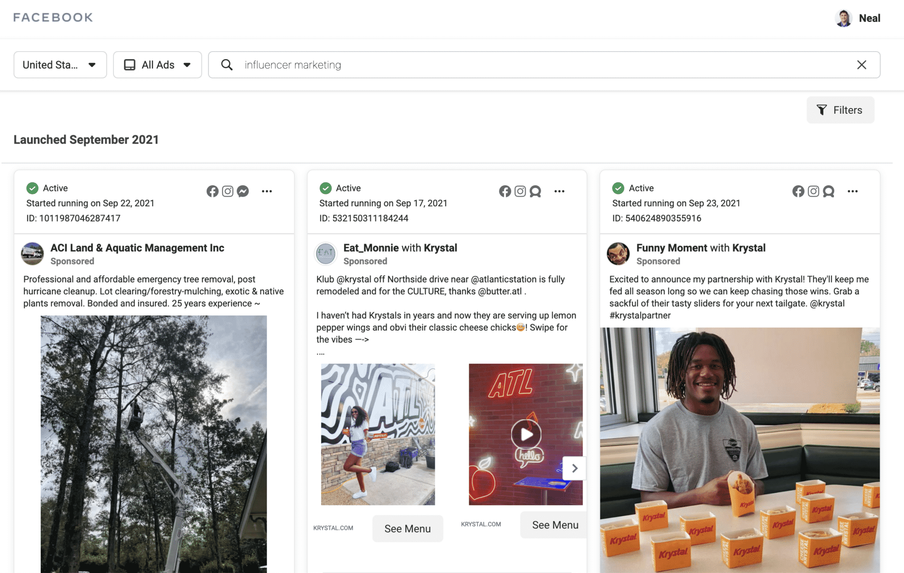
Task: Click ACI Land & Aquatic Management page avatar
Action: 33,253
